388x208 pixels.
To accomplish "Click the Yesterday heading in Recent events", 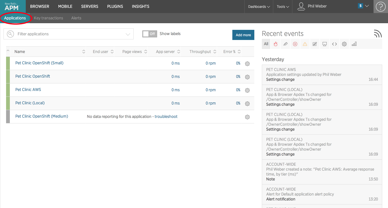I will pyautogui.click(x=273, y=59).
